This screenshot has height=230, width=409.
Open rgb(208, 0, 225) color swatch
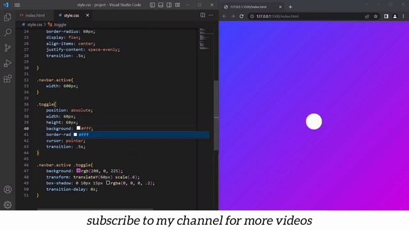(x=79, y=171)
